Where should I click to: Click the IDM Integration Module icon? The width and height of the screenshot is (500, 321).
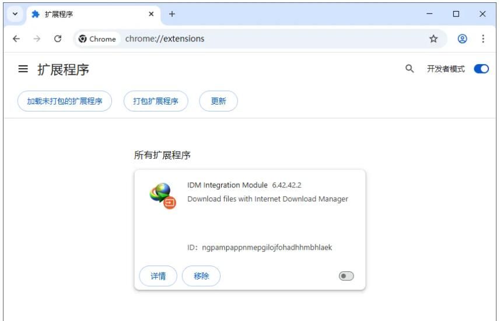(163, 196)
